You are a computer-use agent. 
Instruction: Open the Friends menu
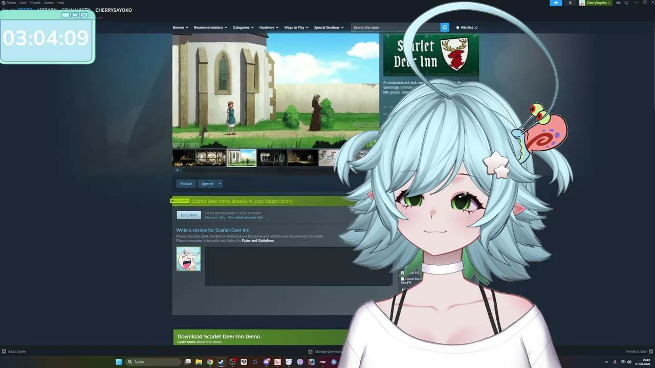tap(35, 3)
